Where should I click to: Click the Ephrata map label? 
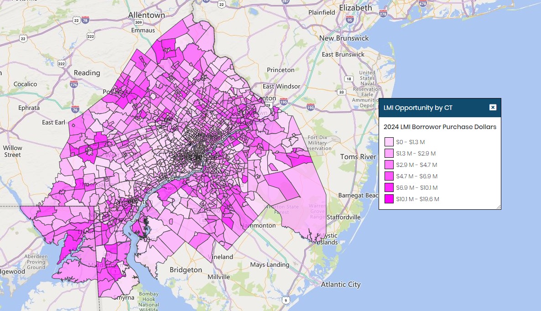pyautogui.click(x=29, y=108)
